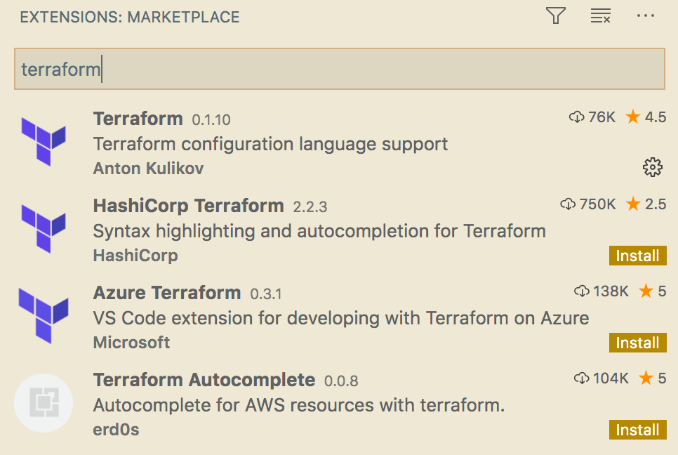The height and width of the screenshot is (455, 678).
Task: Click the HashiCorp Terraform extension logo
Action: pos(44,227)
